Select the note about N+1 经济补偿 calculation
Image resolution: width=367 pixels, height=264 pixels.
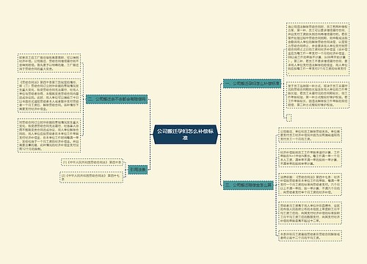pyautogui.click(x=310, y=158)
